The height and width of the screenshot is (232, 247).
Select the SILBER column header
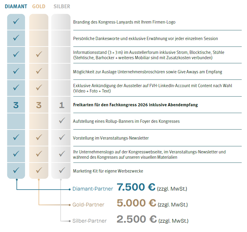[x=62, y=6]
